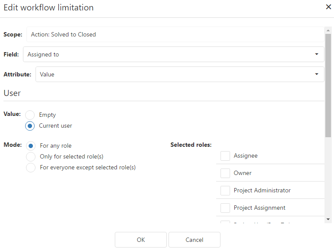Close the Edit workflow limitation dialog
Viewport: 334px width, 251px height.
328,7
